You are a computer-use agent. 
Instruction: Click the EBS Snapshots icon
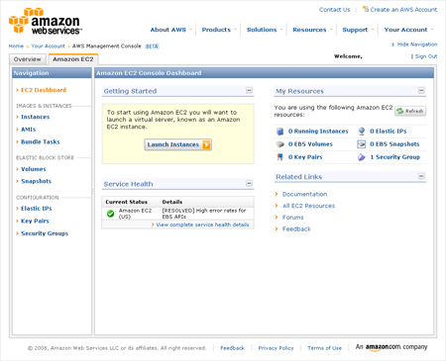(x=362, y=144)
